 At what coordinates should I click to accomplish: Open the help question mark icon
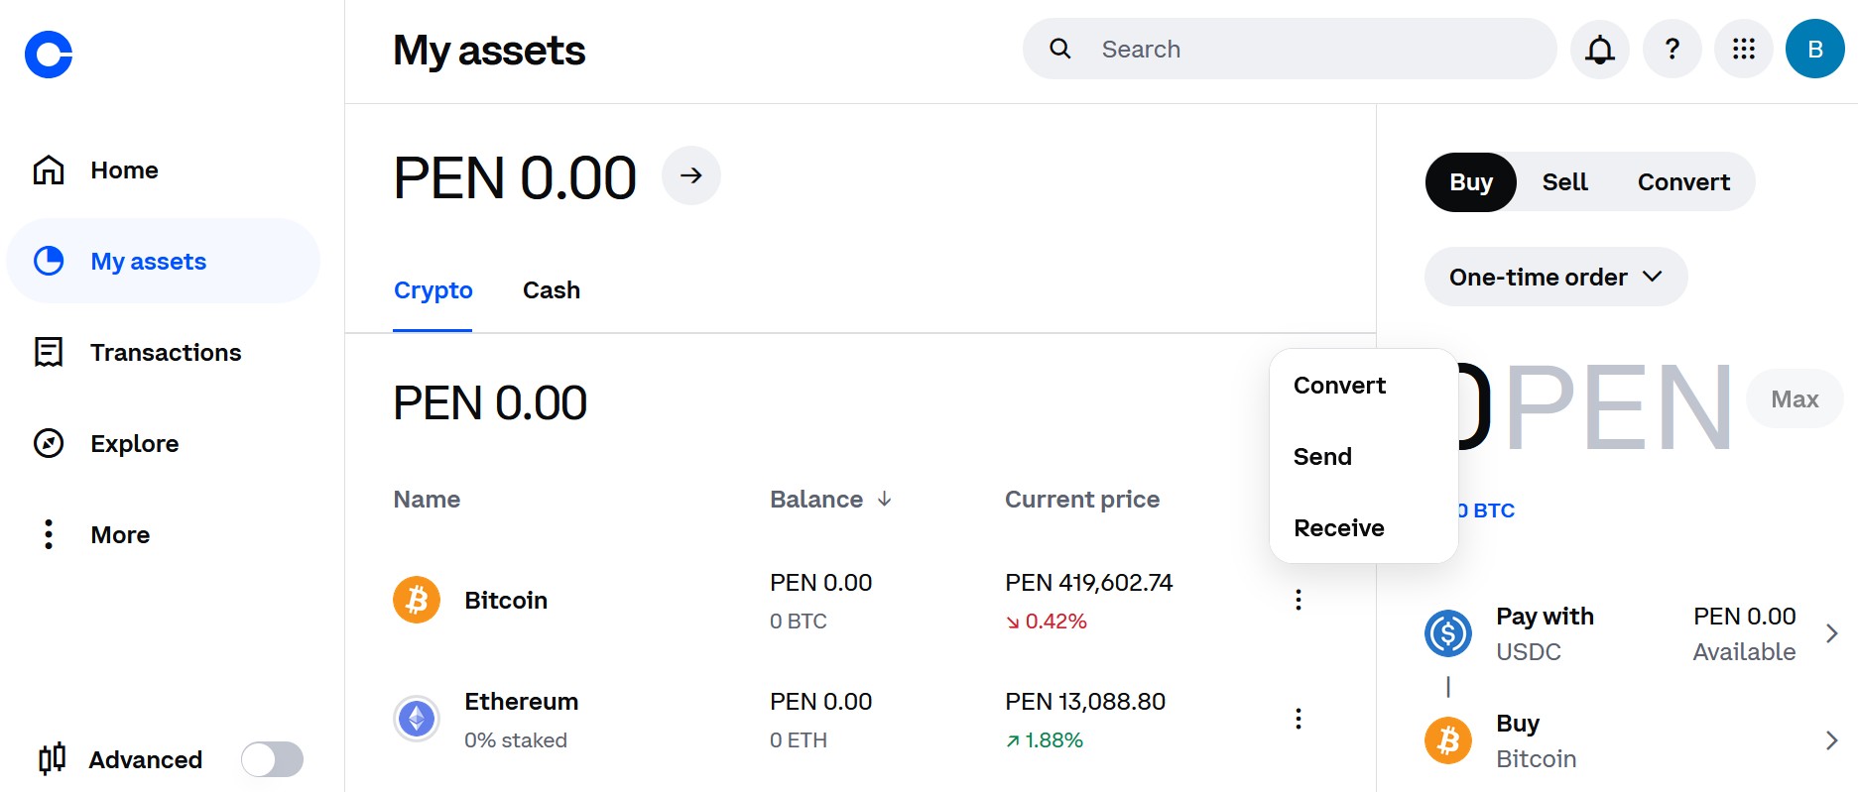pos(1672,49)
